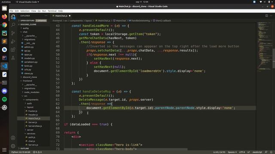Select the MainChat.js editor tab
This screenshot has height=154, width=275.
61,16
